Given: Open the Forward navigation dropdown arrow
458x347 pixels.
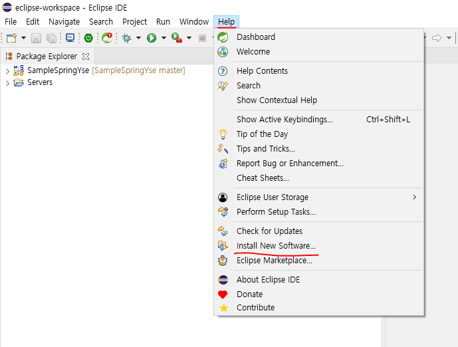Looking at the screenshot, I should (449, 38).
